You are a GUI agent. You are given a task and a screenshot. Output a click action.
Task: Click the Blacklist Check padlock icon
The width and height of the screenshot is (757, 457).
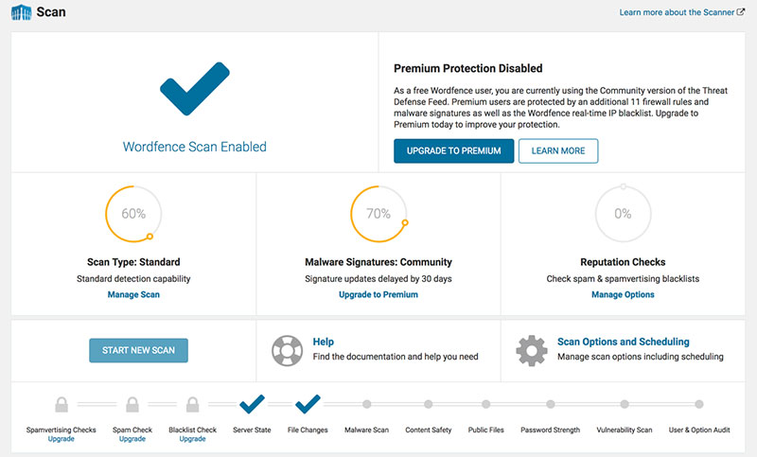[192, 405]
